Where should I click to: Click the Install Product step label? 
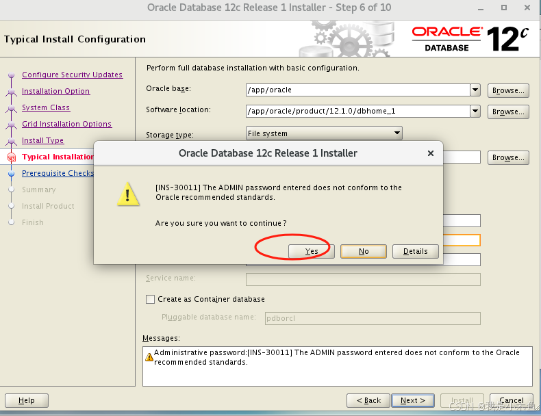point(48,206)
